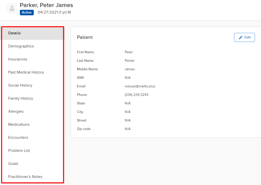Click the birth date 04/27/2021 text
Viewport: 261px width, 185px height.
click(x=48, y=12)
